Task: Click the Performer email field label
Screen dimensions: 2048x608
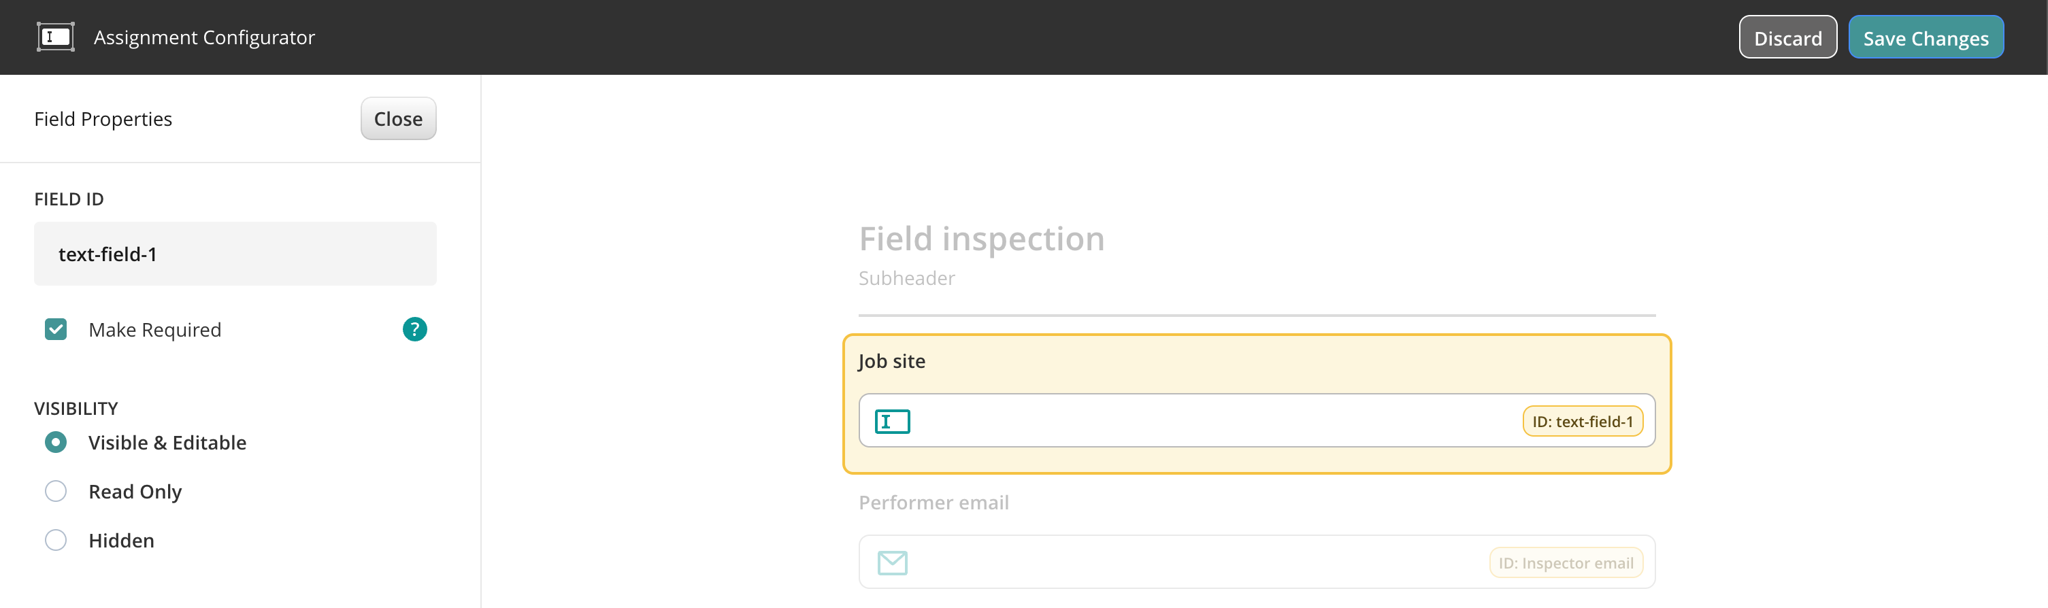Action: coord(934,503)
